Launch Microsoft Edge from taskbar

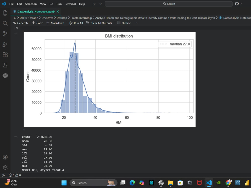tap(132, 183)
